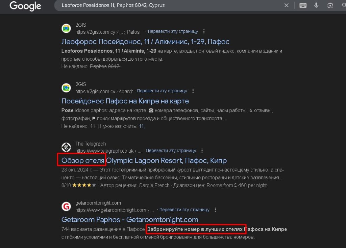Screen dimensions: 346x248
Task: Start voice search with microphone icon
Action: click(x=316, y=5)
